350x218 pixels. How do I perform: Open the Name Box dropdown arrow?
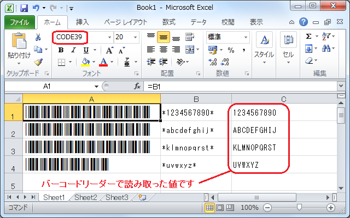click(x=96, y=86)
